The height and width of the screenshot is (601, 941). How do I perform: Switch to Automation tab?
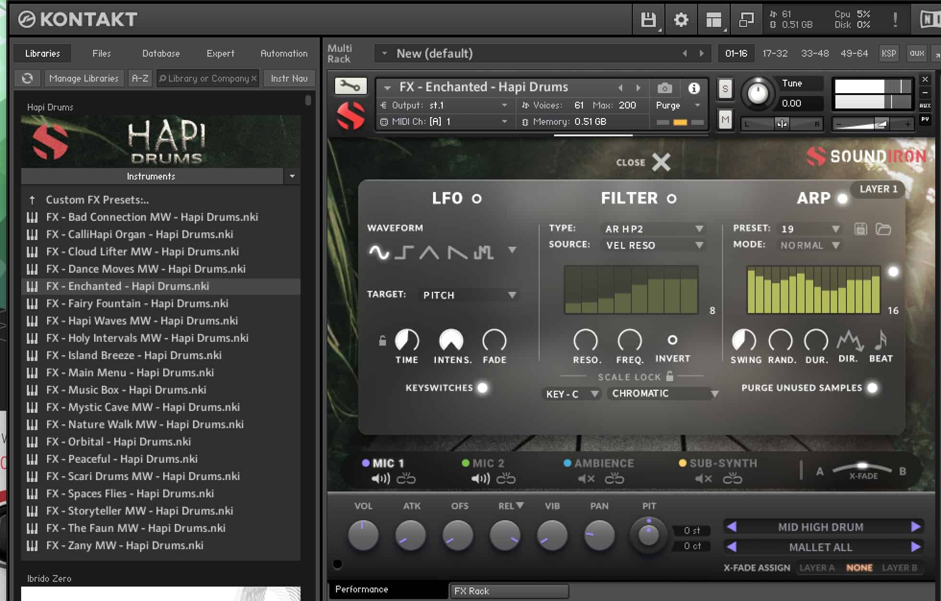284,53
